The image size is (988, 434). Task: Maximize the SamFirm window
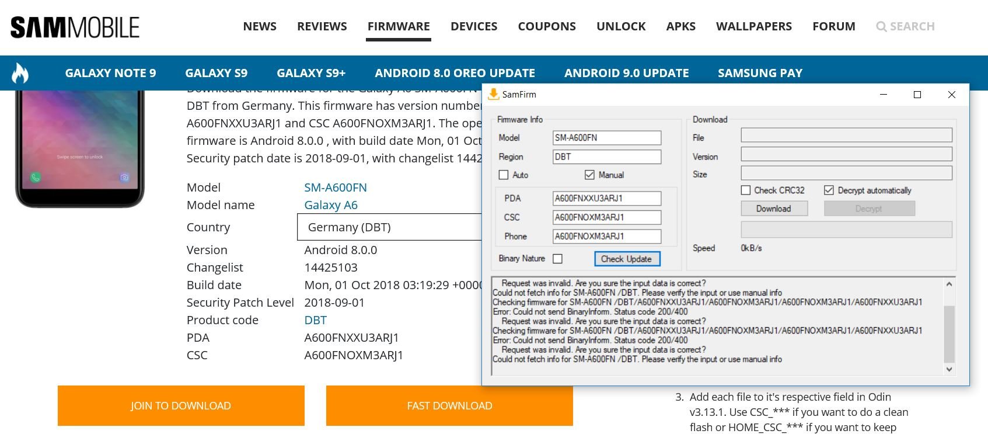917,94
